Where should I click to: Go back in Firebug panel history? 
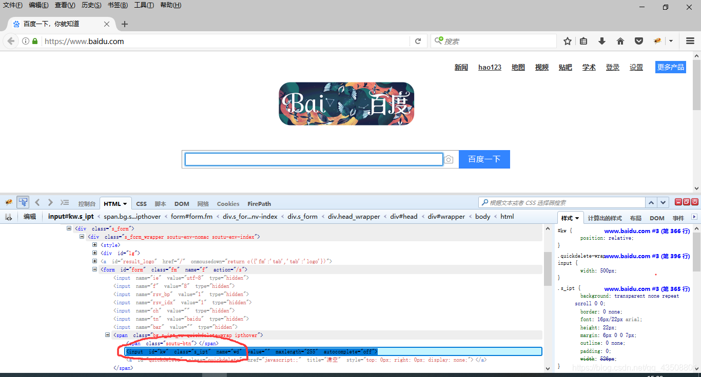[x=37, y=202]
